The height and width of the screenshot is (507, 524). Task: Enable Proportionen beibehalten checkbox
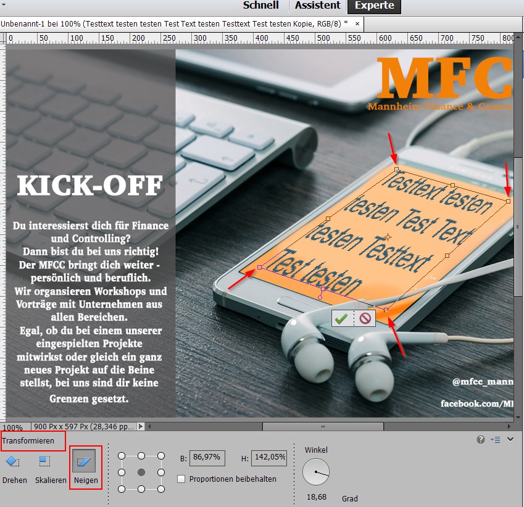click(x=181, y=479)
